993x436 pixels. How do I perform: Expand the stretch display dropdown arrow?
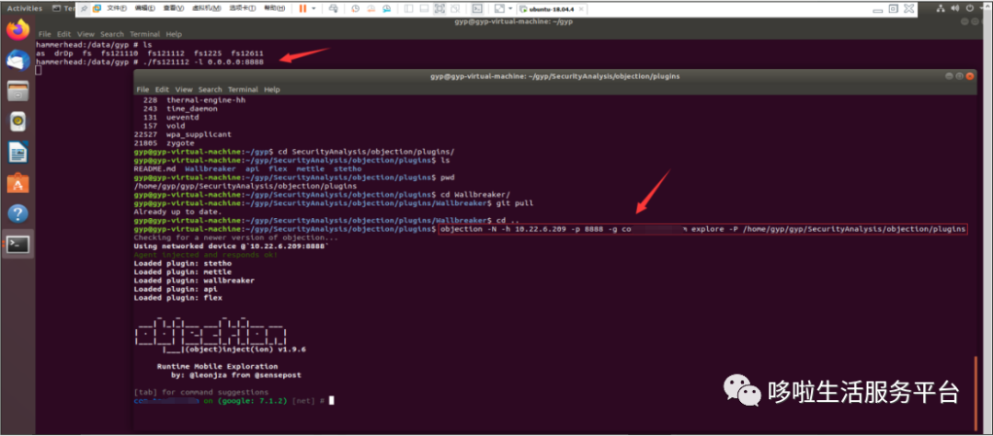click(x=509, y=9)
